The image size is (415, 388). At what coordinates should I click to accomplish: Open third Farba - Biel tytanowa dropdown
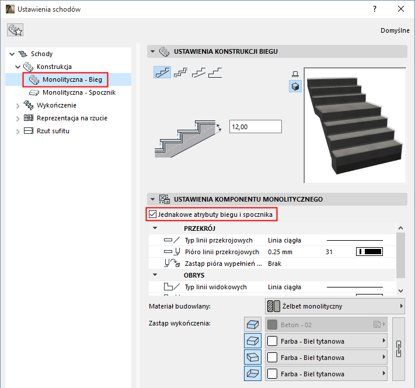(x=326, y=374)
